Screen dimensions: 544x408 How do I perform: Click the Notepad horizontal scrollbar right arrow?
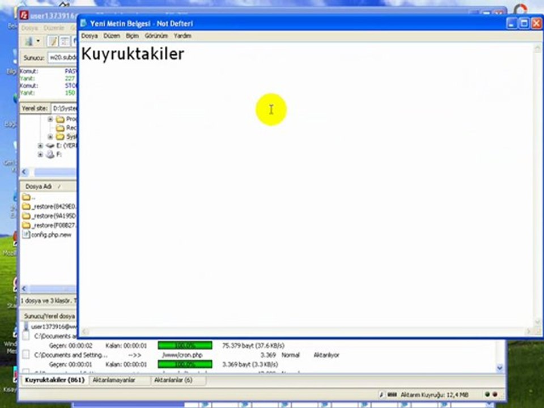[529, 331]
